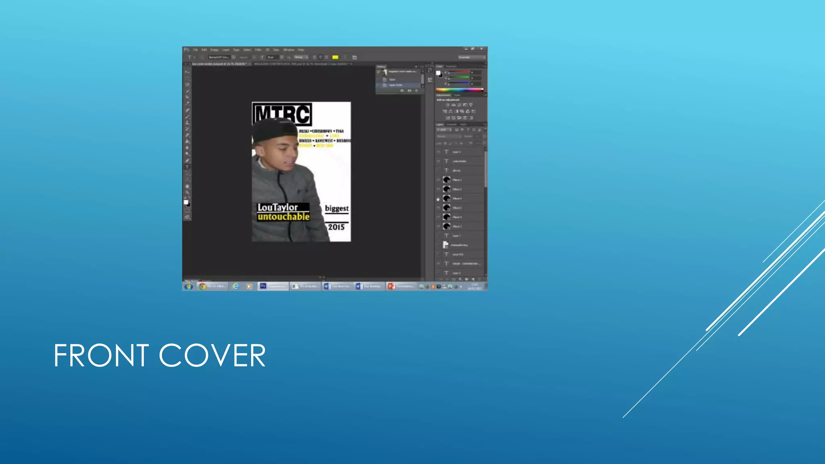This screenshot has height=464, width=825.
Task: Switch to the second document tab
Action: (300, 64)
